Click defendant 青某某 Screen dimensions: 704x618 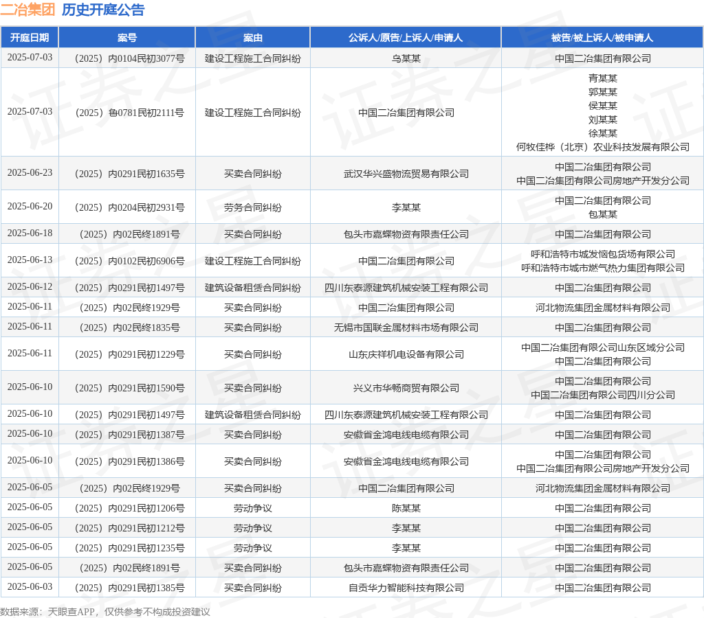point(602,78)
